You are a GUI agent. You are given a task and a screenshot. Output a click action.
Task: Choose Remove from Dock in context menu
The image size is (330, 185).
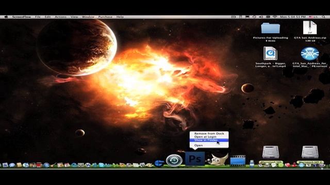point(209,134)
